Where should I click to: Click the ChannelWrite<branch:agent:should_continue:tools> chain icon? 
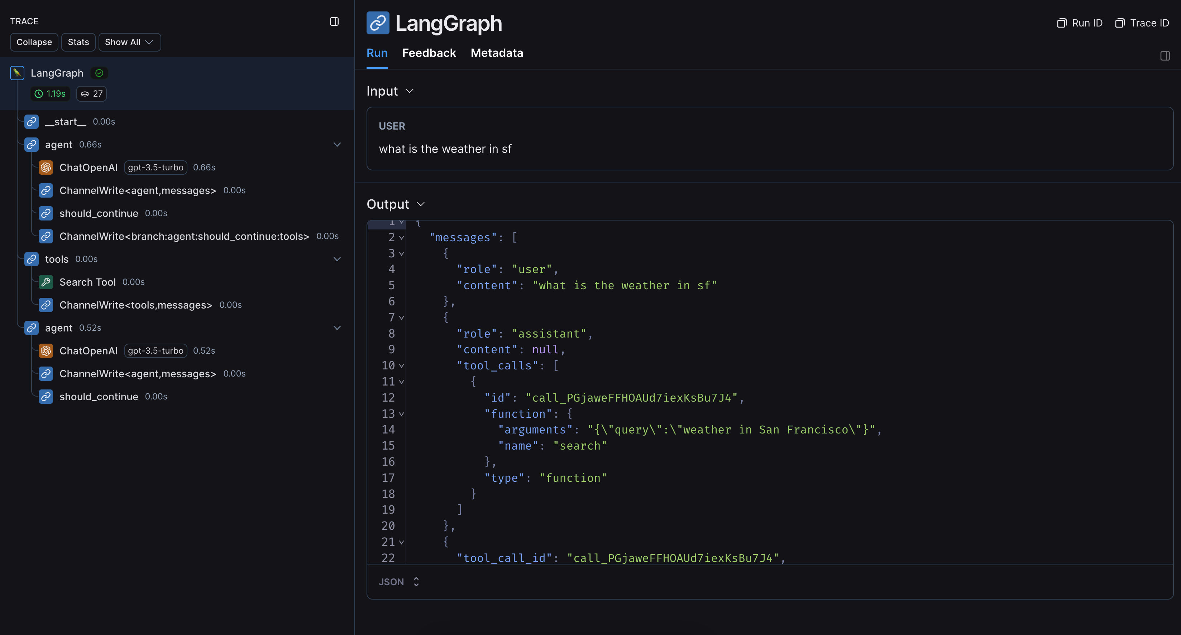tap(46, 236)
